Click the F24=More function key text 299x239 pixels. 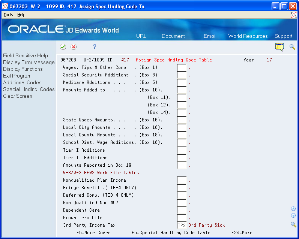pos(242,233)
